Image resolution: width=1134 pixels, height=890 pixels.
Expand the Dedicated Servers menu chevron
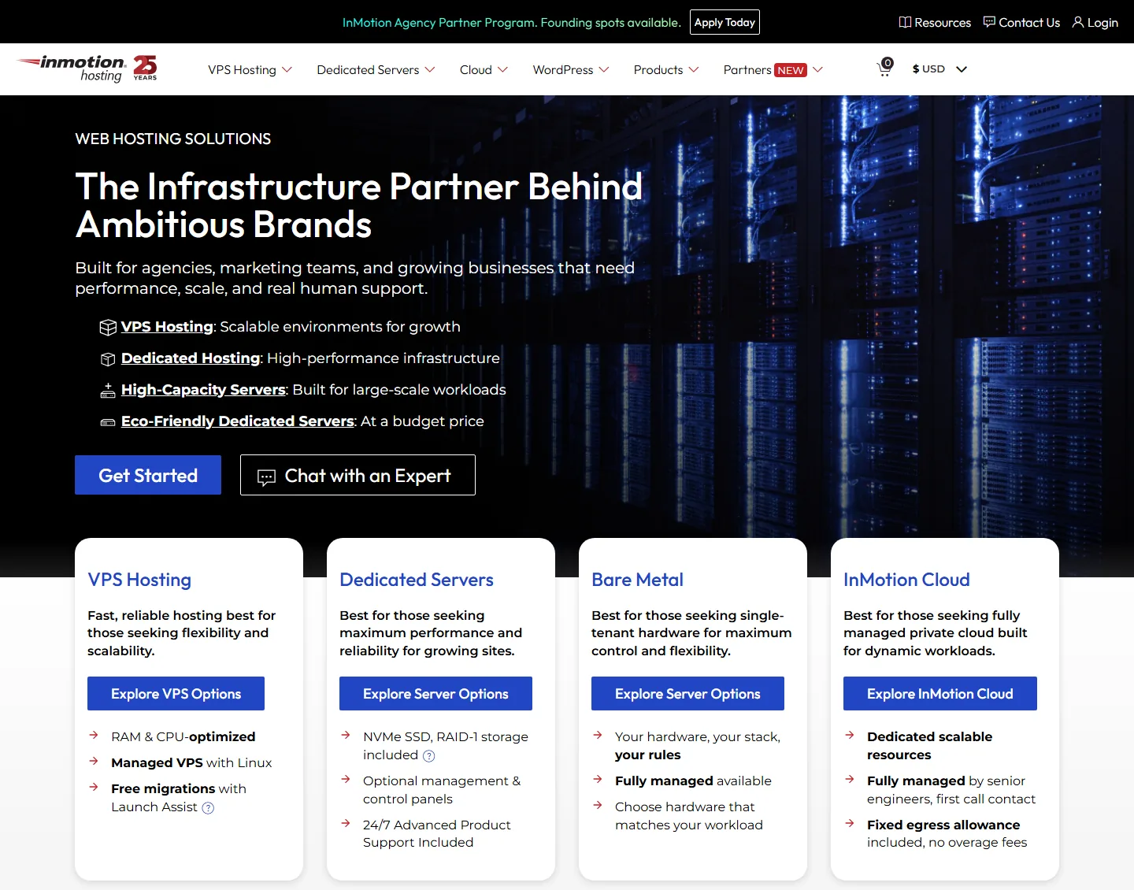430,69
